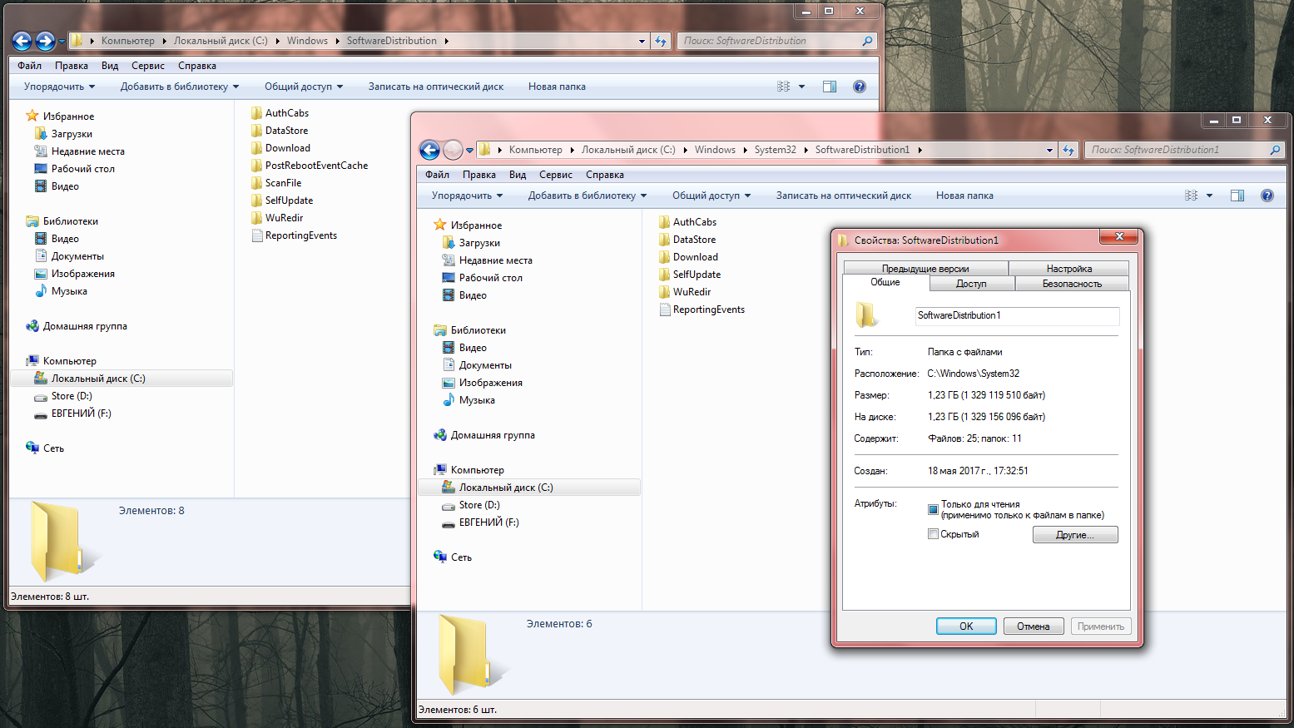This screenshot has height=728, width=1294.
Task: Switch to Customize (Настройка) tab
Action: point(1068,269)
